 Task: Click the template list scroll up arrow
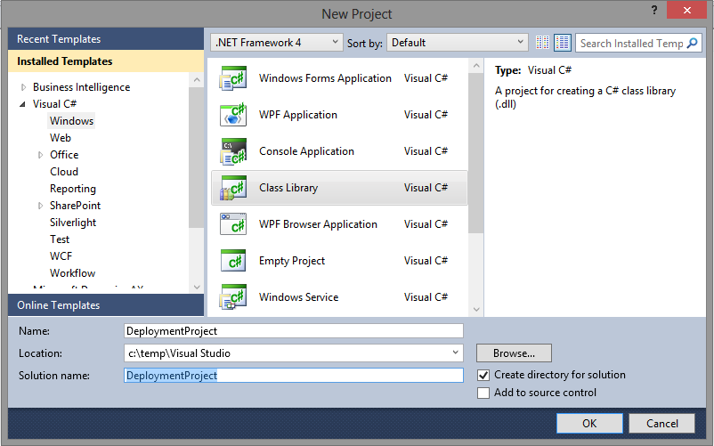click(476, 66)
